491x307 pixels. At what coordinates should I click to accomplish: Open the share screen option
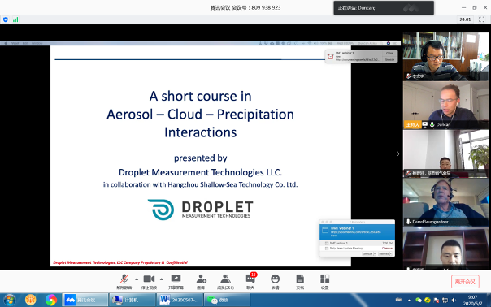176,281
